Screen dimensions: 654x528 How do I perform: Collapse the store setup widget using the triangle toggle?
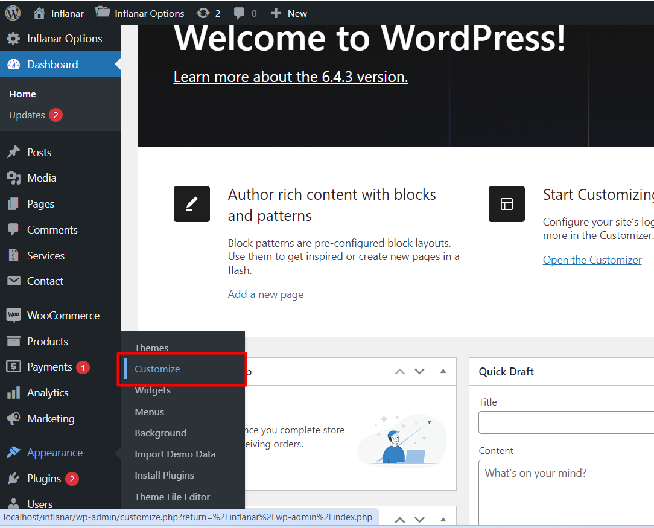pyautogui.click(x=443, y=371)
